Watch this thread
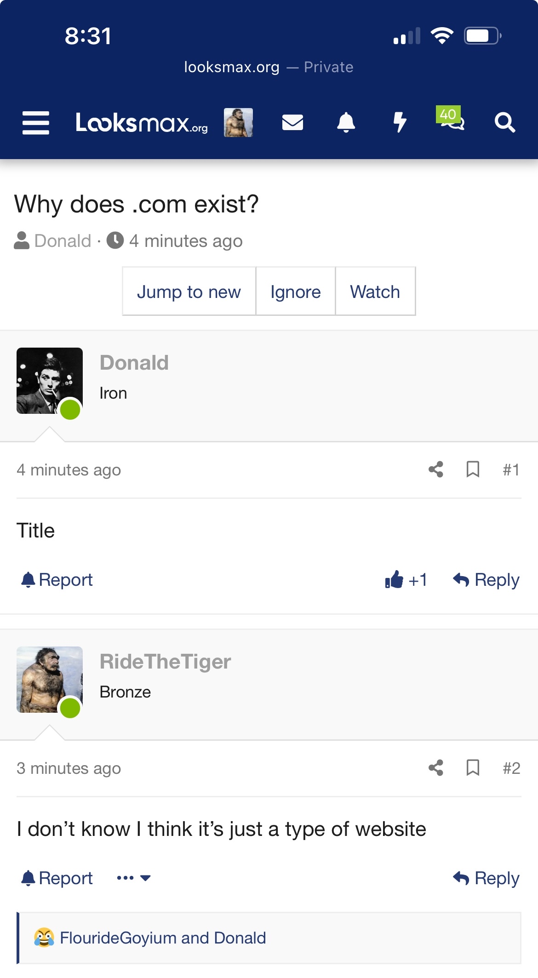 click(x=375, y=292)
